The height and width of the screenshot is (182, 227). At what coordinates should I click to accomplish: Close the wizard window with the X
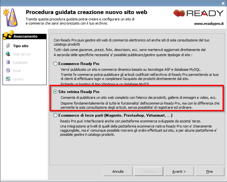[223, 3]
